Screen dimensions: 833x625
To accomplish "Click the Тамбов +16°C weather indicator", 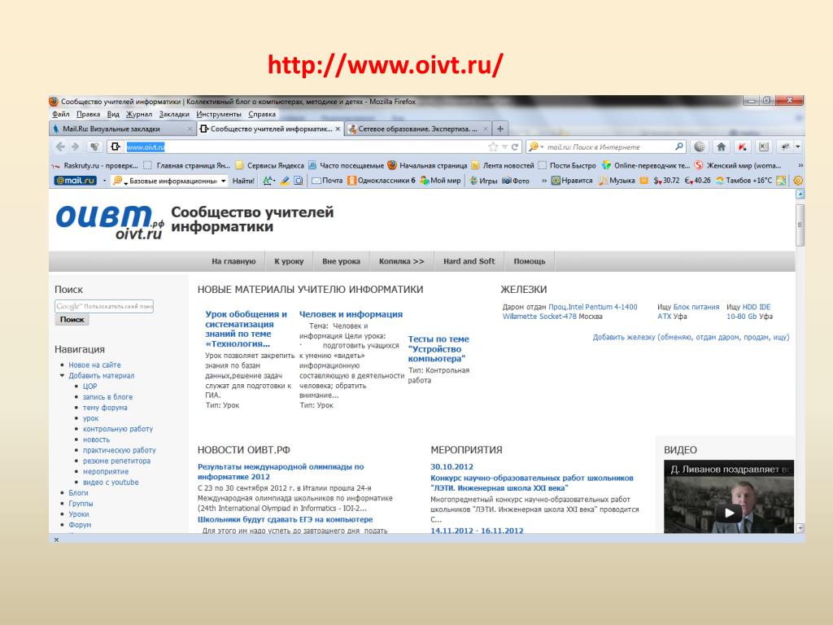I will pos(744,181).
